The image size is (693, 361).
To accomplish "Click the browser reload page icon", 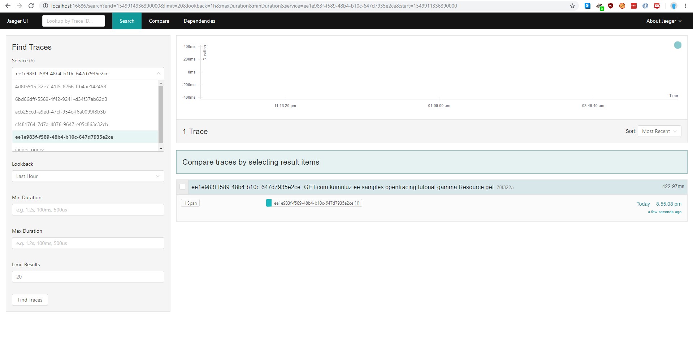I will click(31, 6).
